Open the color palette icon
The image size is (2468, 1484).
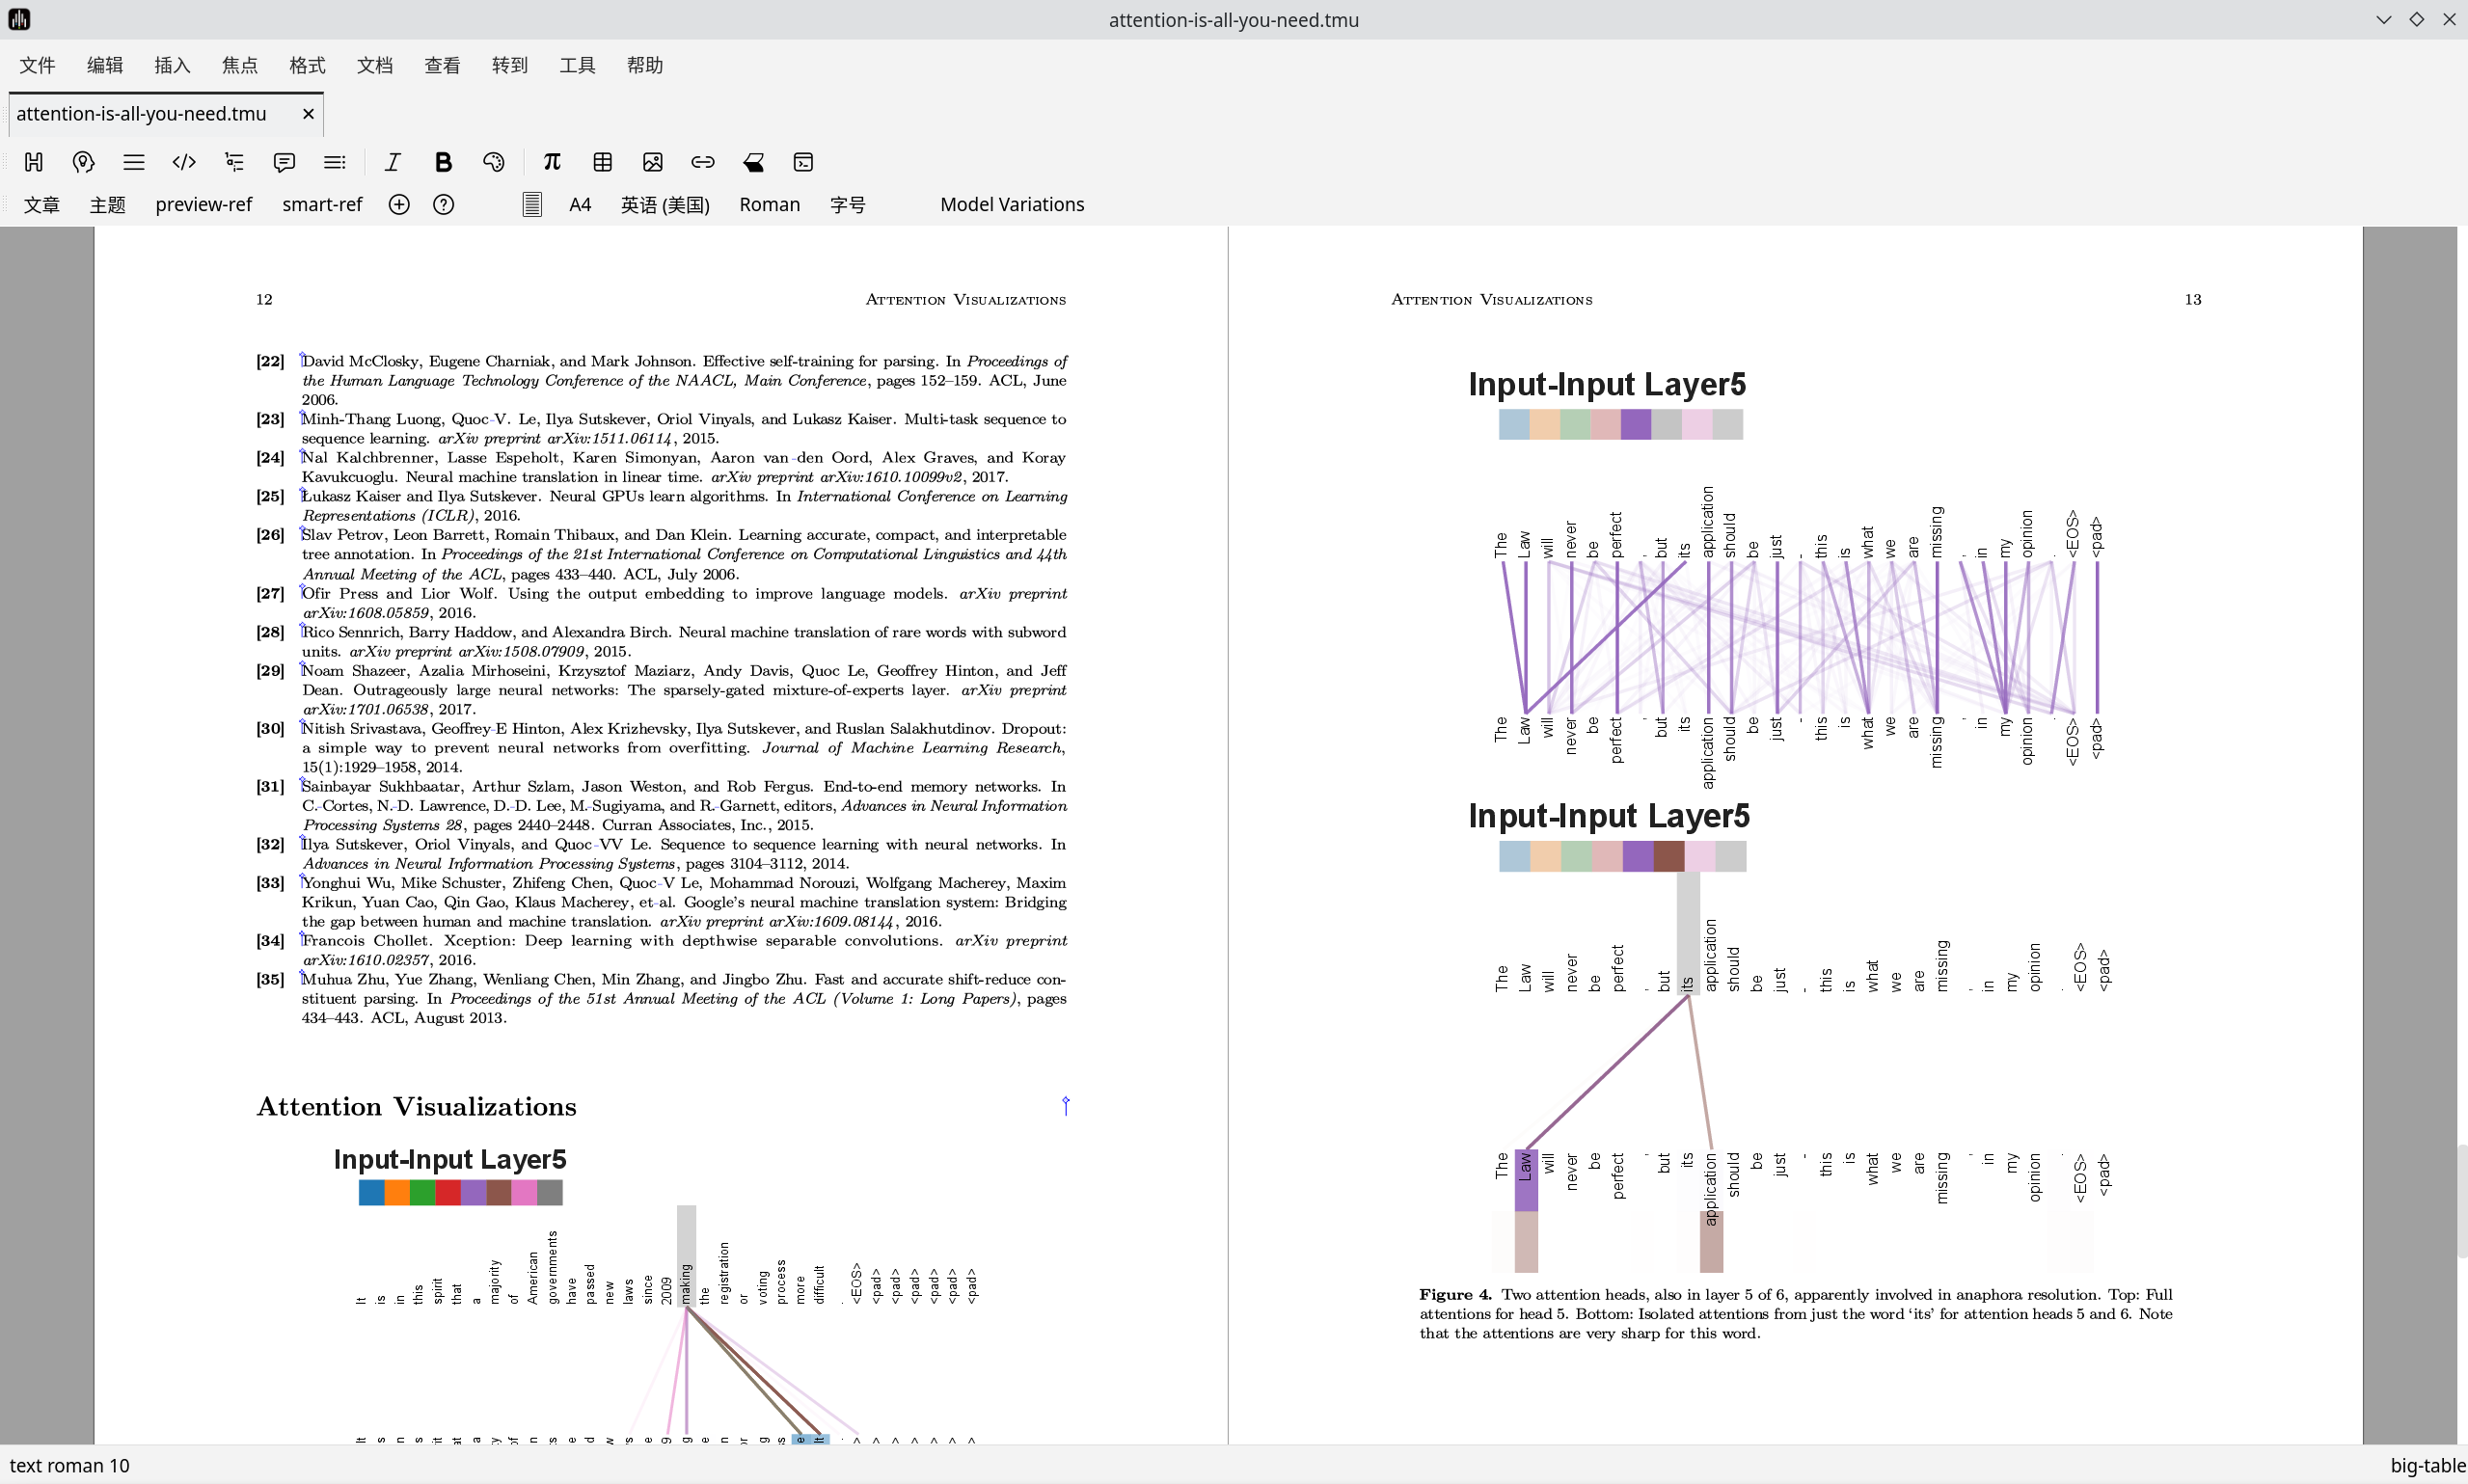tap(493, 162)
